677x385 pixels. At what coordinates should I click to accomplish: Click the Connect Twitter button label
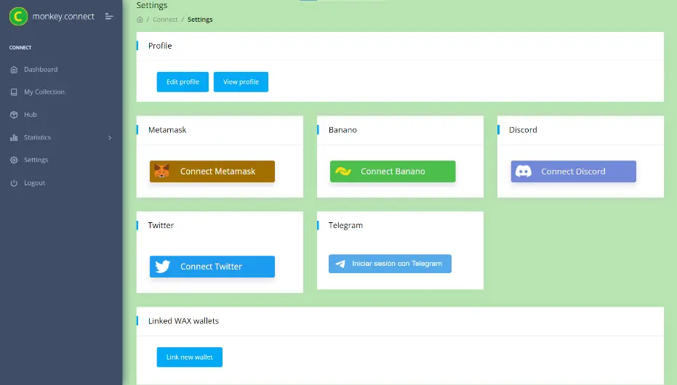point(211,267)
